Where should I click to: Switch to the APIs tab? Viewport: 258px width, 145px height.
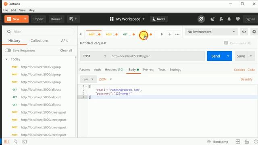pos(64,41)
